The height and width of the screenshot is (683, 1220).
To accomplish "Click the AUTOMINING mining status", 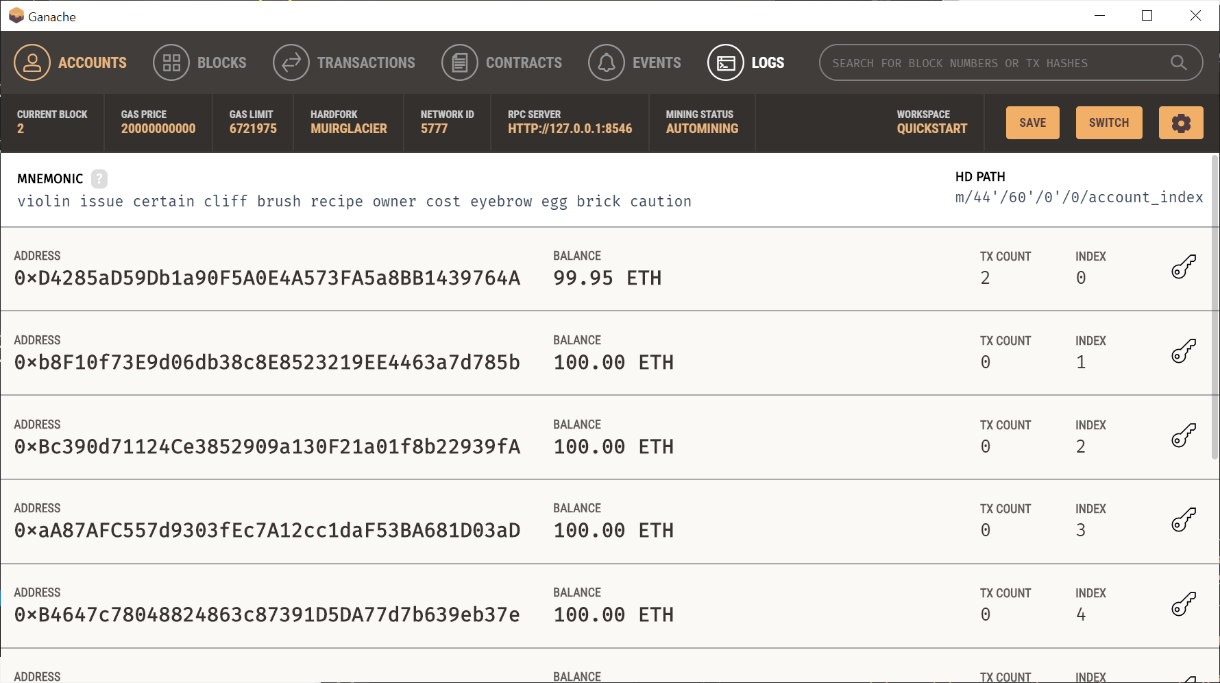I will tap(702, 129).
